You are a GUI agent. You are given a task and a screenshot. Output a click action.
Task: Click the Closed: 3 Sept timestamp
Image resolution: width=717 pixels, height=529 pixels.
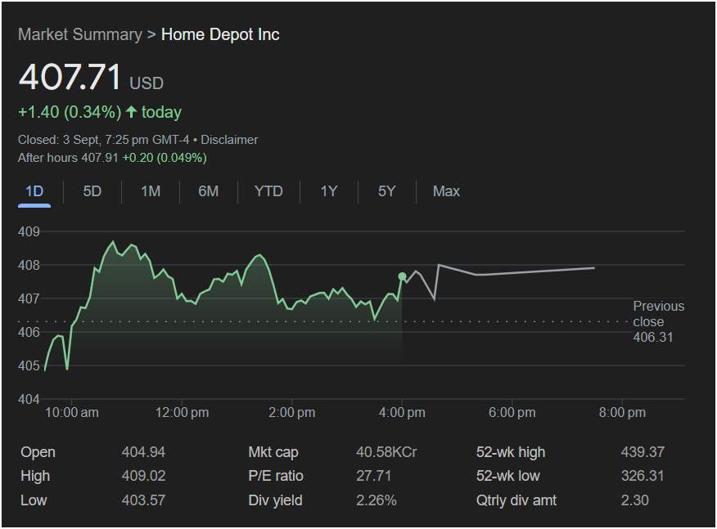pos(103,140)
